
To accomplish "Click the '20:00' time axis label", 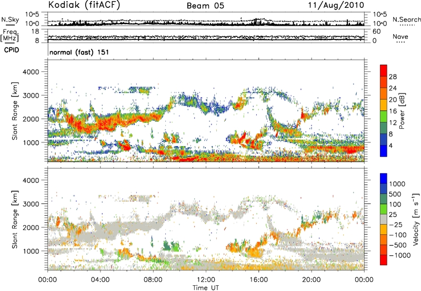I will pos(312,280).
